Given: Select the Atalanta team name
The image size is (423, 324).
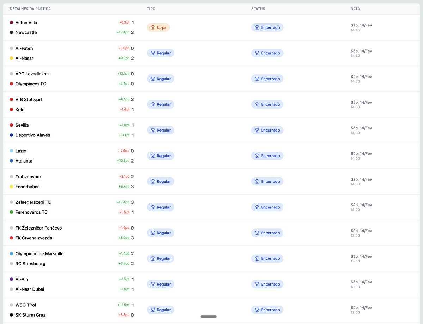Looking at the screenshot, I should pyautogui.click(x=24, y=161).
